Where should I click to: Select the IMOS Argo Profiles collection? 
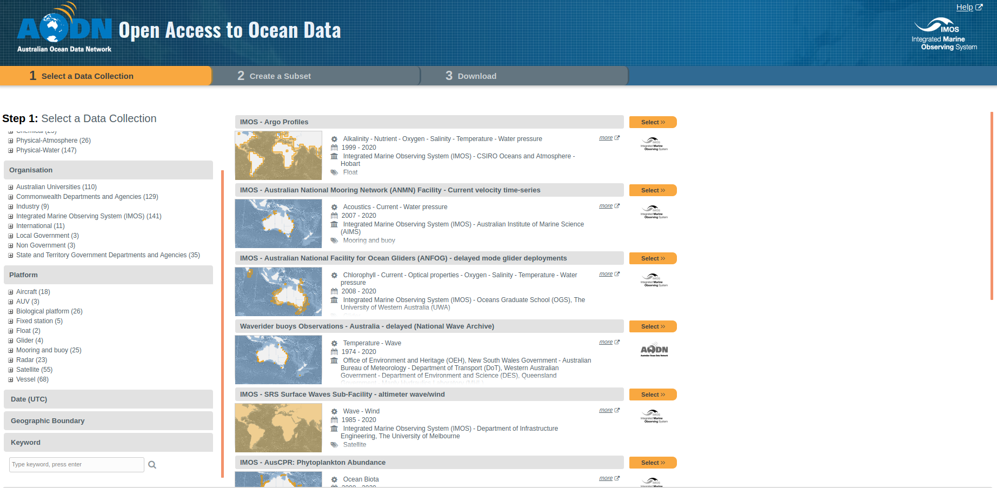(653, 123)
